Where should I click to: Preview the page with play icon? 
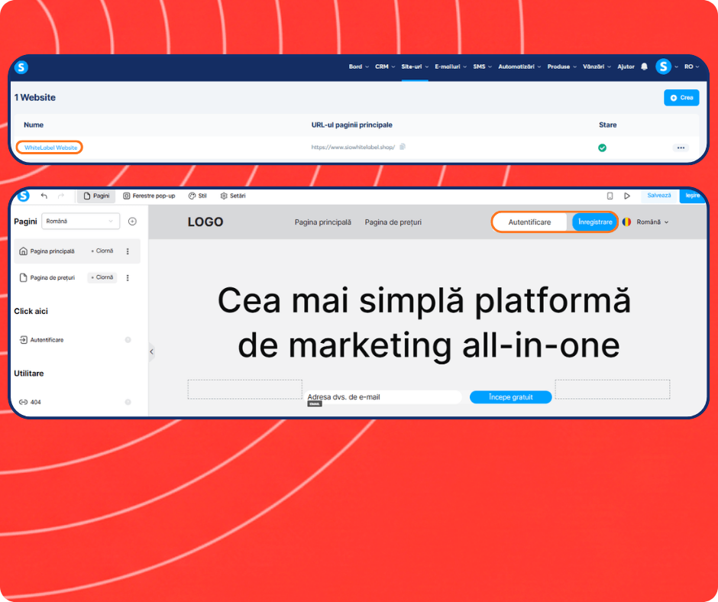pyautogui.click(x=627, y=196)
